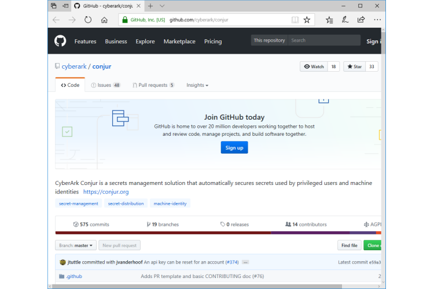This screenshot has width=434, height=289.
Task: Click the browser refresh icon
Action: coord(88,20)
